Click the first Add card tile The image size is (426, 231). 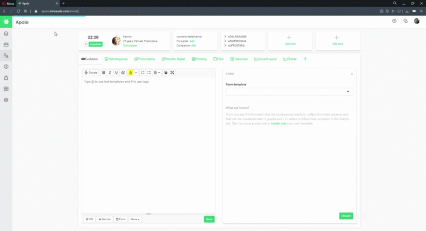pos(290,41)
